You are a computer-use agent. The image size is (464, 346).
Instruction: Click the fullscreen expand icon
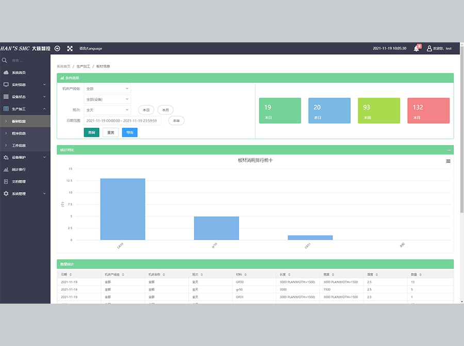(x=70, y=49)
